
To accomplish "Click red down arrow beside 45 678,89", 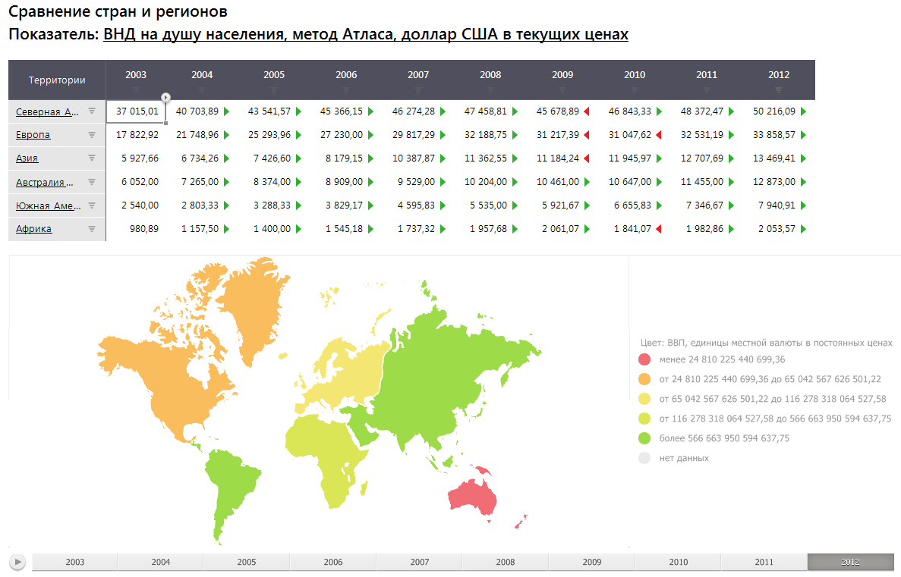I will pos(587,111).
